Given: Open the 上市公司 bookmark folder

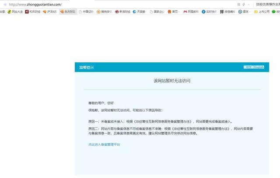Looking at the screenshot, I should pos(262,12).
